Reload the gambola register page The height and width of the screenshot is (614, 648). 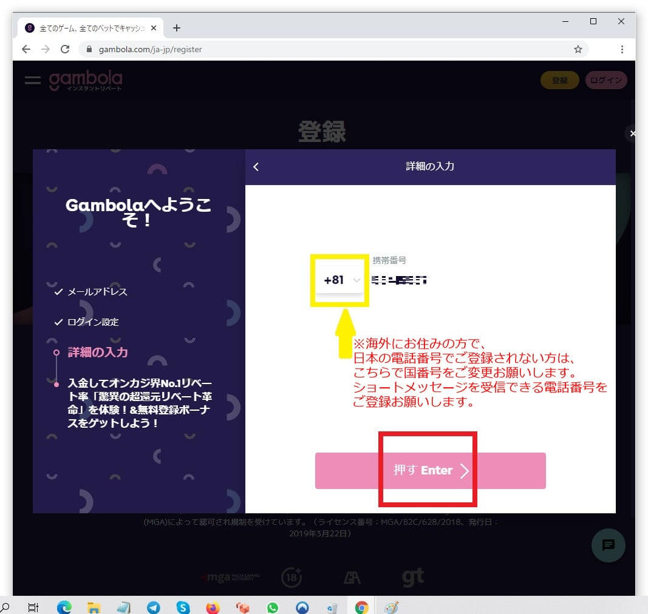(x=65, y=49)
